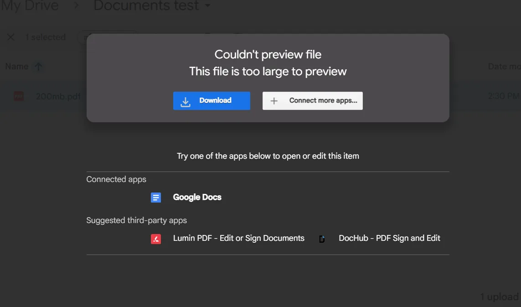This screenshot has height=307, width=521.
Task: Open file with Google Docs
Action: 197,197
